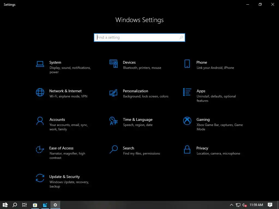This screenshot has height=209, width=279.
Task: Open Network & Internet title link
Action: (65, 91)
